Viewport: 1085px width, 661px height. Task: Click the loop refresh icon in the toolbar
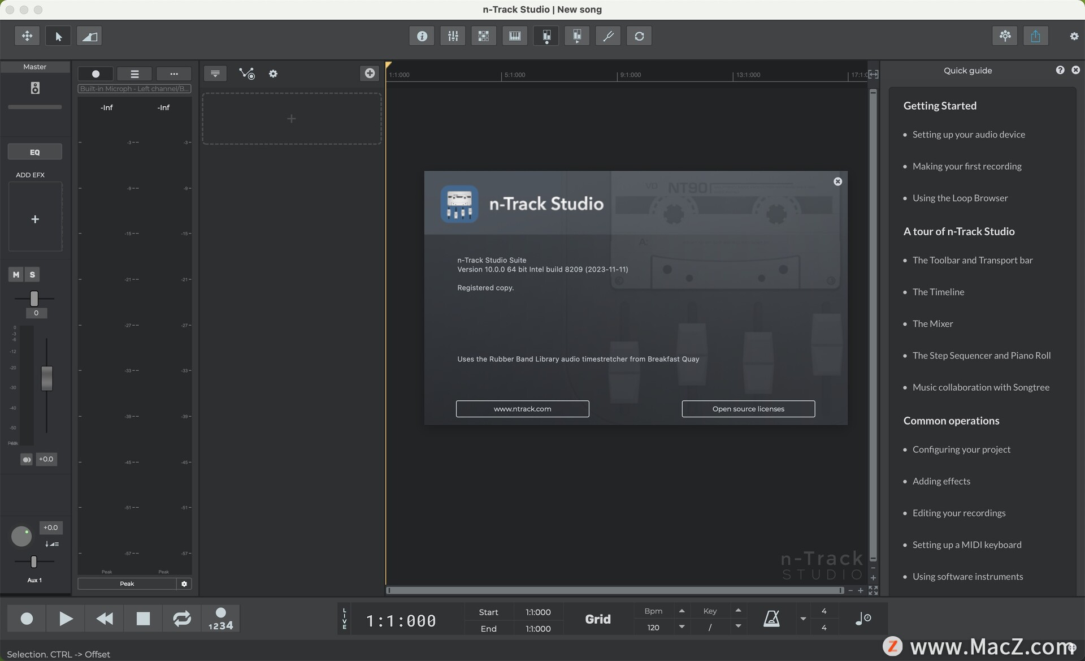(x=639, y=36)
